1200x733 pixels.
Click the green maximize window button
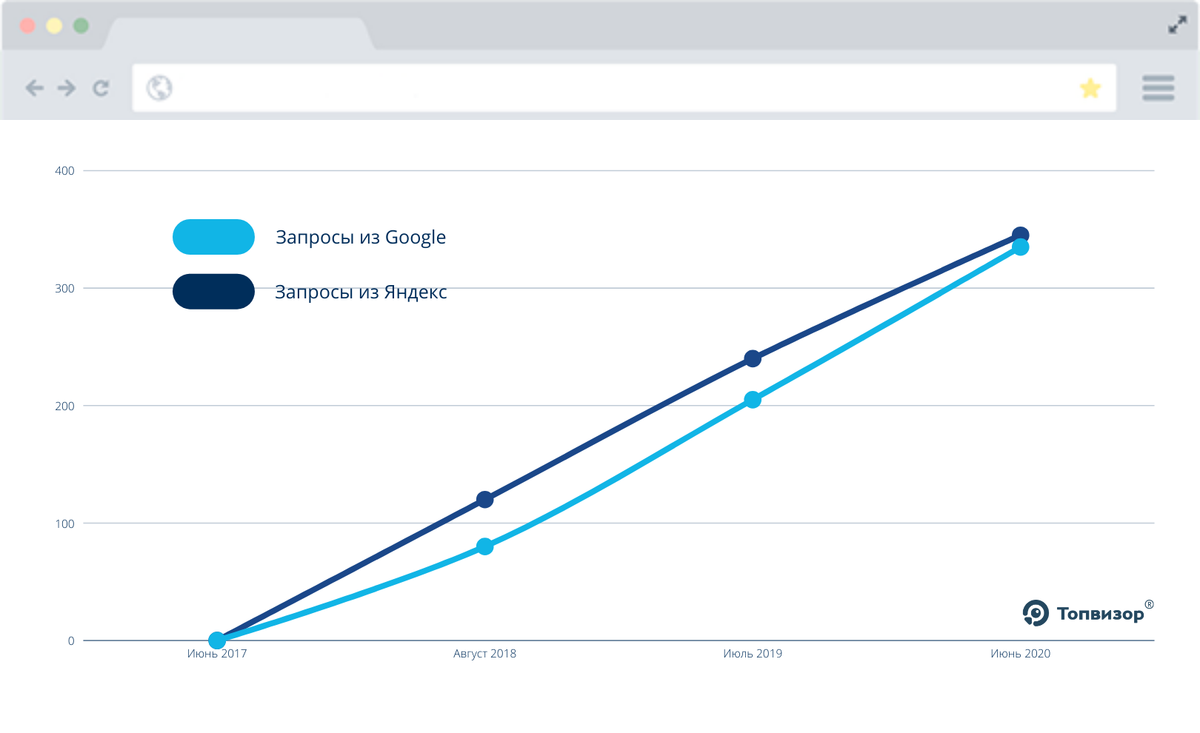tap(81, 26)
